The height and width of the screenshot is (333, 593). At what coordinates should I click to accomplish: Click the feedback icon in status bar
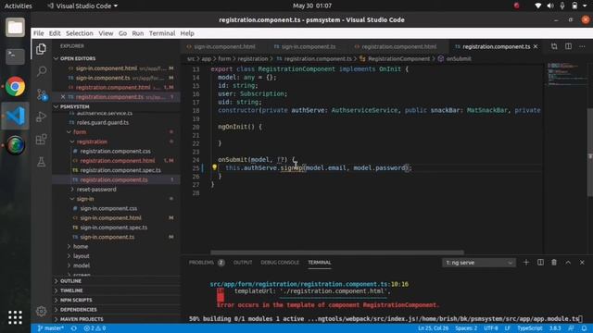click(x=571, y=328)
